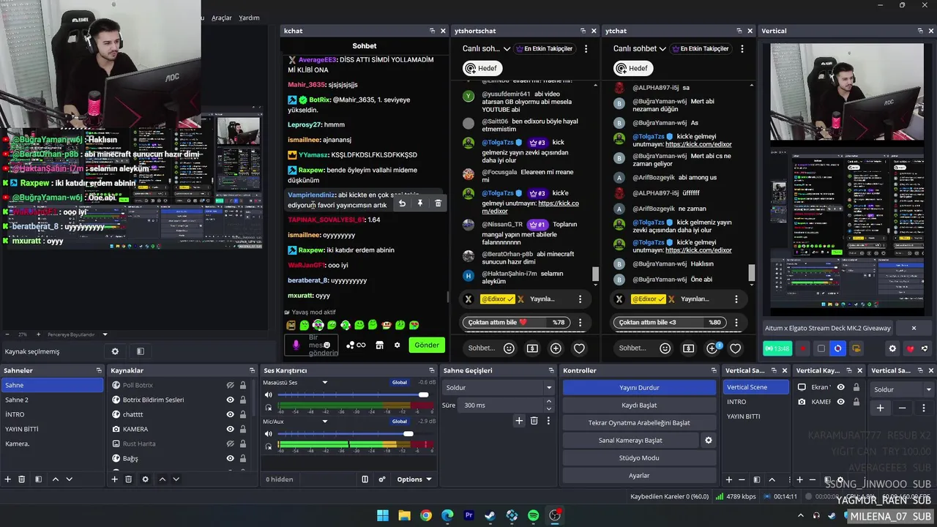
Task: Add a new scene in Sahneler panel
Action: 8,479
